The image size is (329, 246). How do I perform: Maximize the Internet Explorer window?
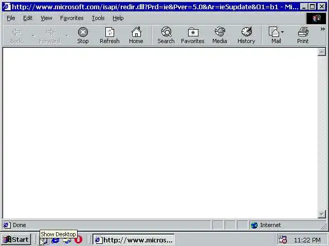pyautogui.click(x=312, y=7)
